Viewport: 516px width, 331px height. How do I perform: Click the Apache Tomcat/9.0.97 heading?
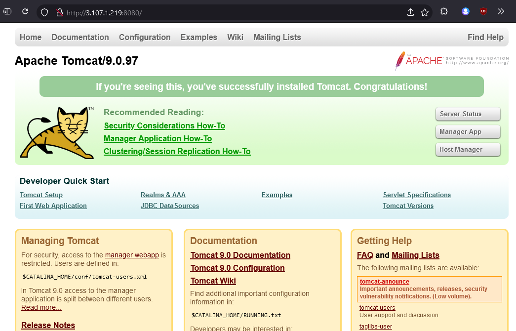pos(77,61)
